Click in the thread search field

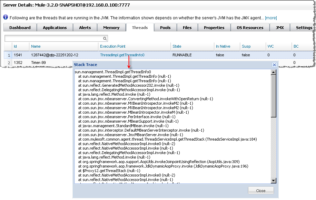53,38
